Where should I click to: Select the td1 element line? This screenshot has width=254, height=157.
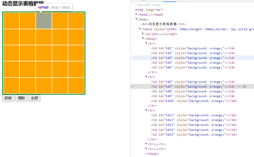pos(193,48)
